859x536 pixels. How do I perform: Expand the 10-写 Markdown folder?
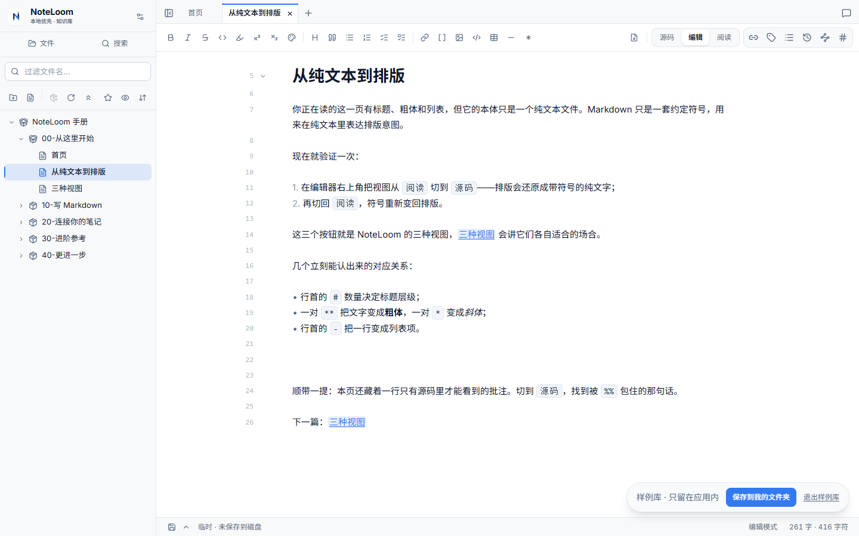pos(21,205)
